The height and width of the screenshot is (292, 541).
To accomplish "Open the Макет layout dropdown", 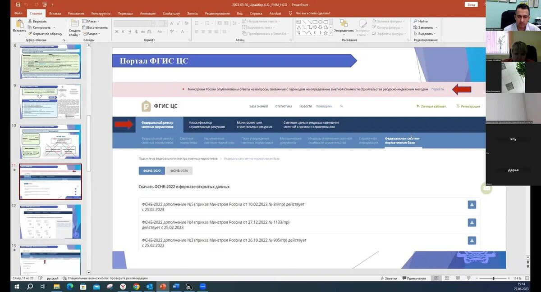I will 92,21.
